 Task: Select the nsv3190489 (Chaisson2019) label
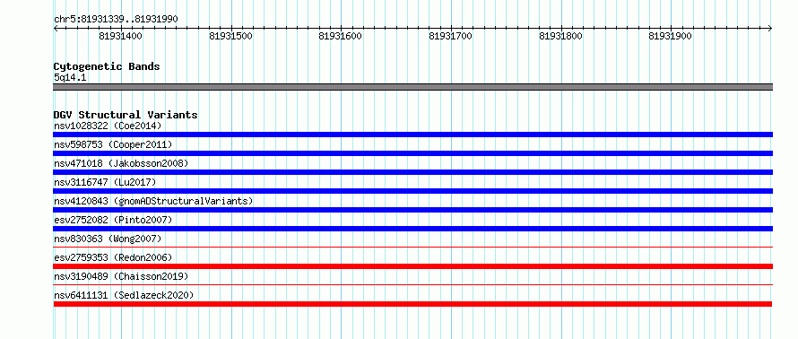(121, 276)
